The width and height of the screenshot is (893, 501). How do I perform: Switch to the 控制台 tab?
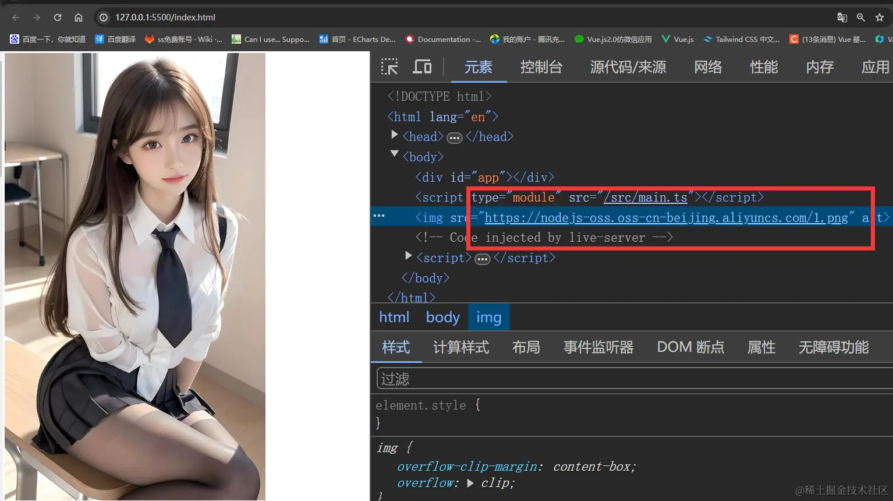pyautogui.click(x=541, y=68)
